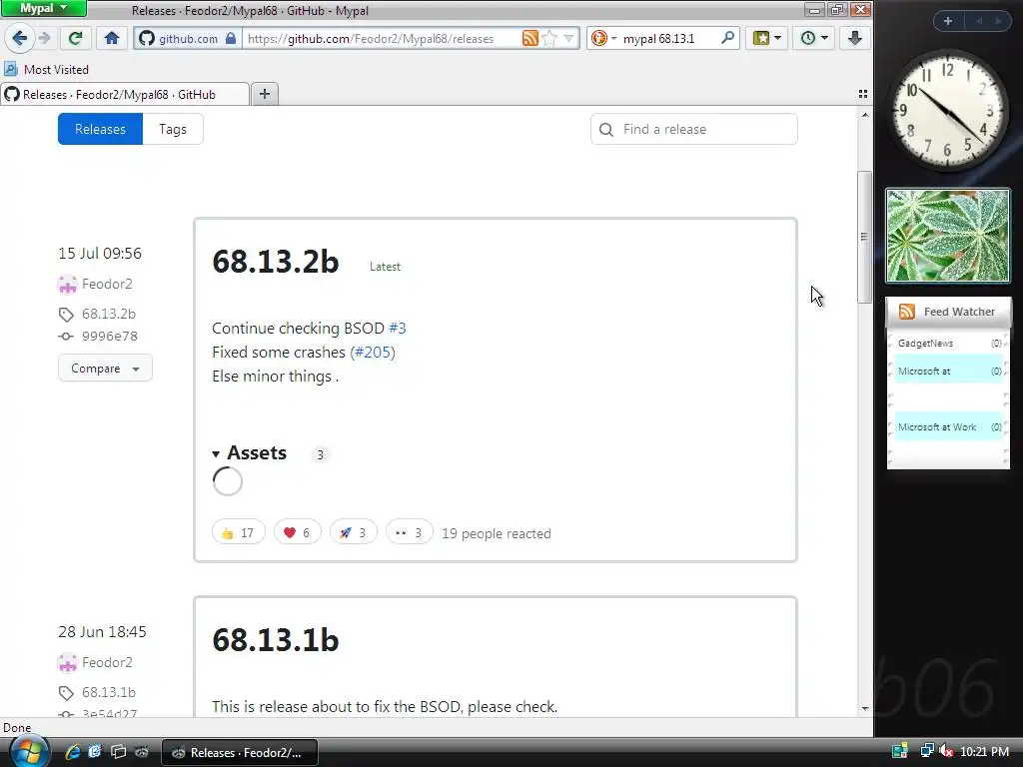Screen dimensions: 1023x767
Task: Bookmark this page with the star icon
Action: [550, 39]
